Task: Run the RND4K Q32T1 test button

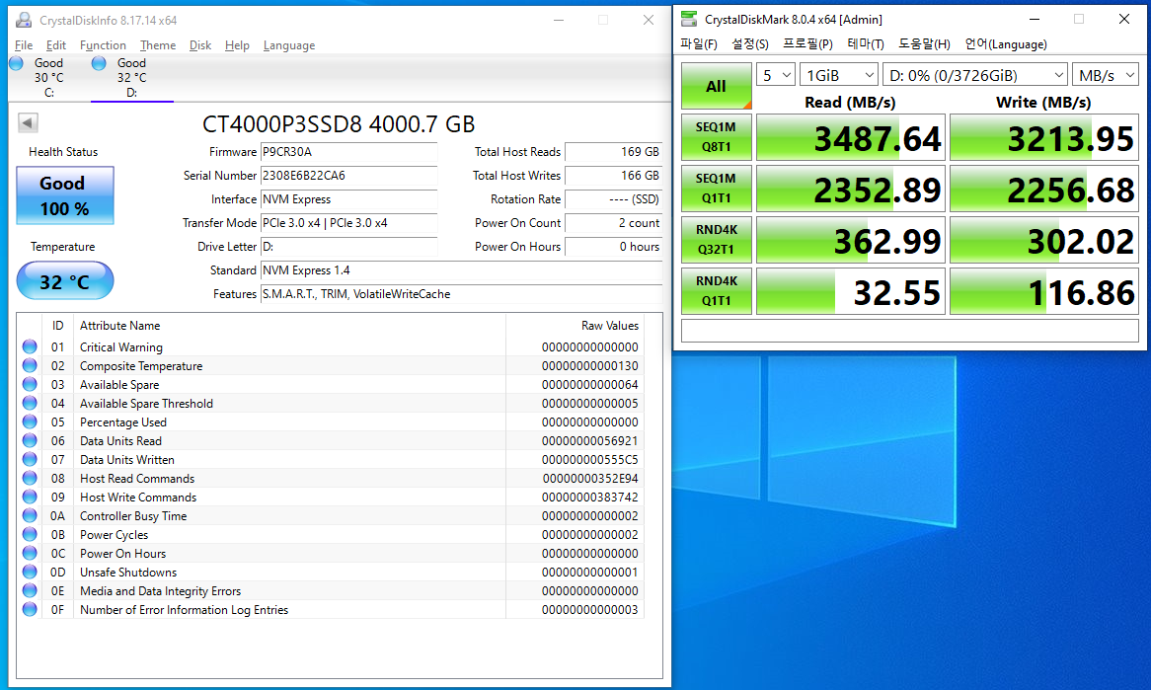Action: click(x=717, y=239)
